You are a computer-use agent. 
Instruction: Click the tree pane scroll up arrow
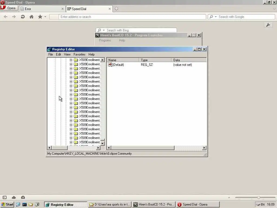click(x=103, y=60)
